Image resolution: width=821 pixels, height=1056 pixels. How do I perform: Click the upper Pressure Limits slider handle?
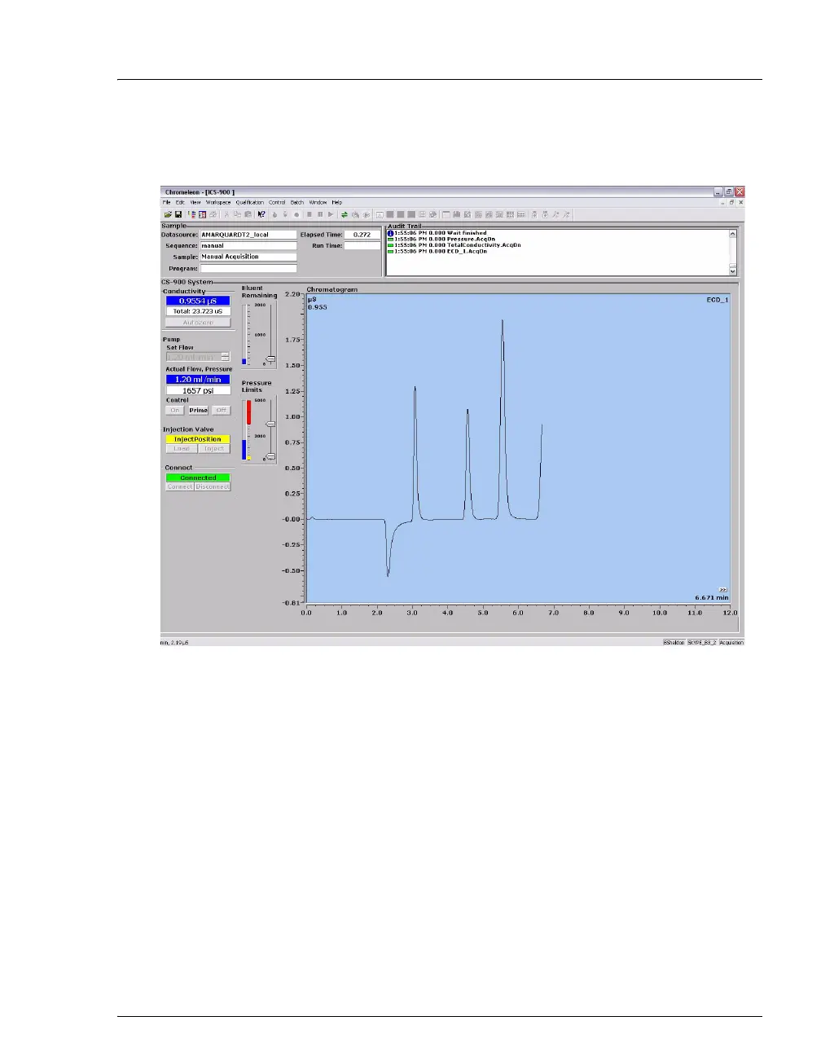tap(270, 424)
